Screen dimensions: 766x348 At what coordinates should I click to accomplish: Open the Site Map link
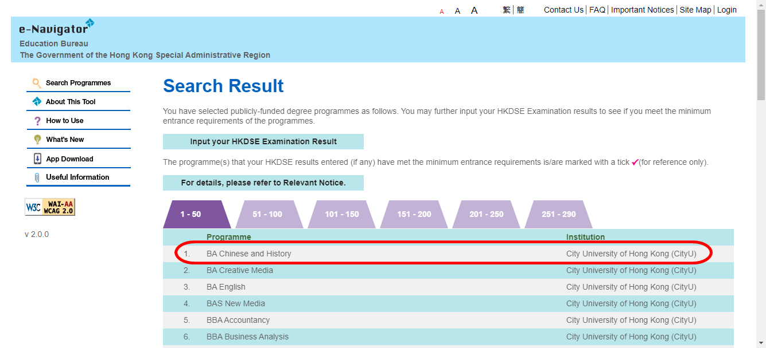click(695, 10)
